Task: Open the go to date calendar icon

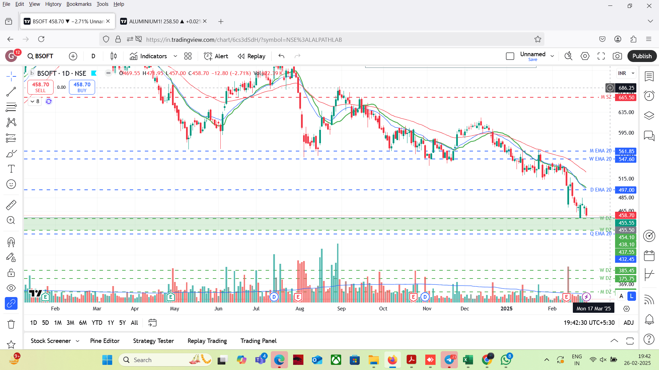Action: coord(152,323)
